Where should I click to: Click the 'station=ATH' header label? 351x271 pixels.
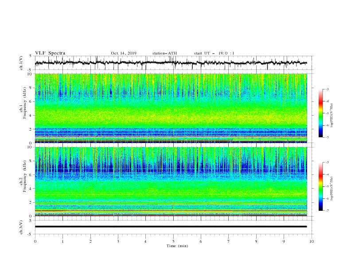(x=164, y=53)
